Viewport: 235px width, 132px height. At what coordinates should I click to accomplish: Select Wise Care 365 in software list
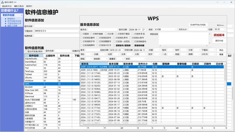[52, 90]
